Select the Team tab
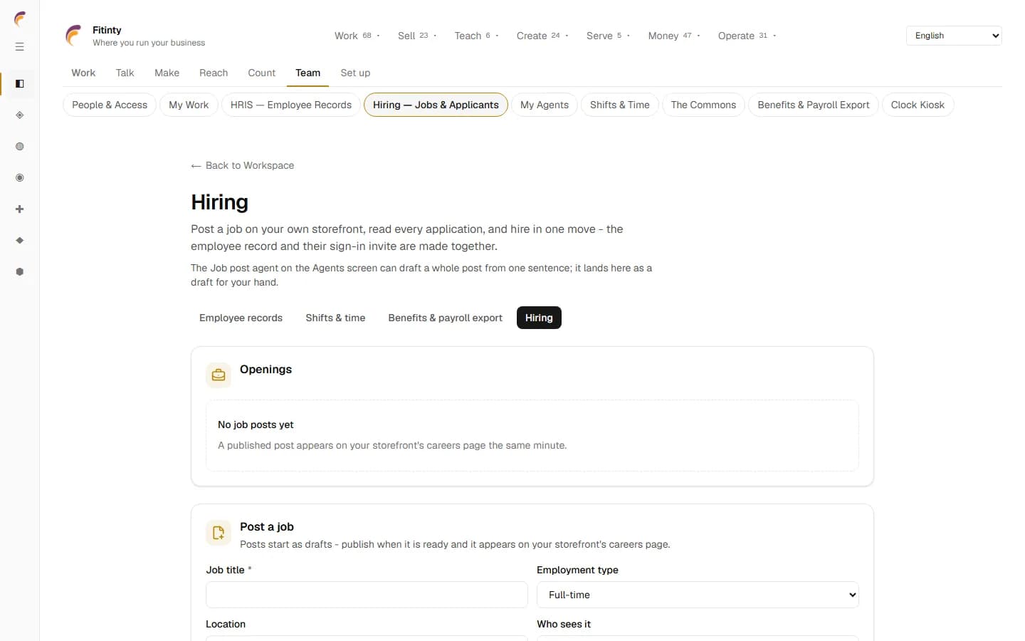The height and width of the screenshot is (641, 1025). 307,73
